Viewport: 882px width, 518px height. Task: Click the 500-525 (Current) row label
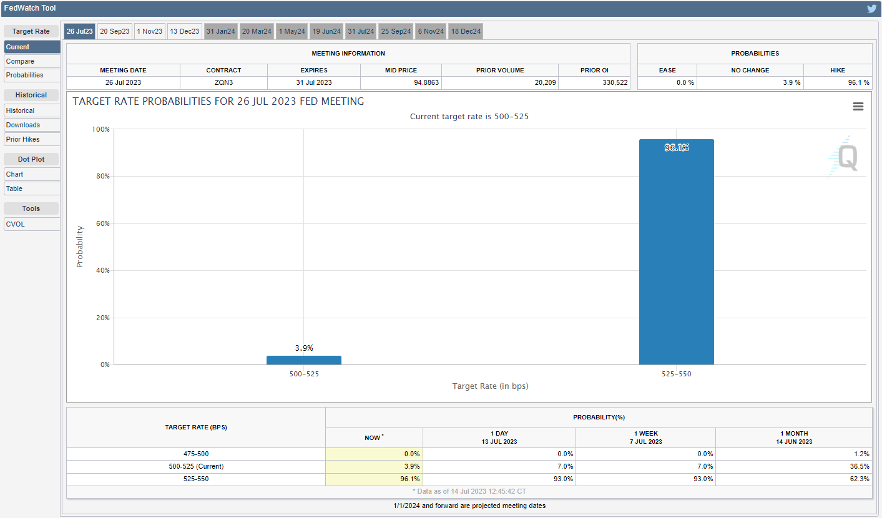pos(196,467)
